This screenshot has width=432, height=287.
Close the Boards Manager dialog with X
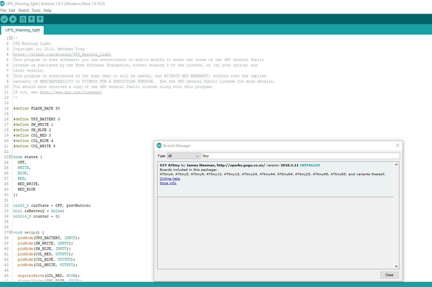(x=398, y=145)
